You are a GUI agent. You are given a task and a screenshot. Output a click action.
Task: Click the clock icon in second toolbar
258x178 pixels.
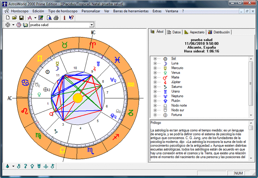(19, 25)
